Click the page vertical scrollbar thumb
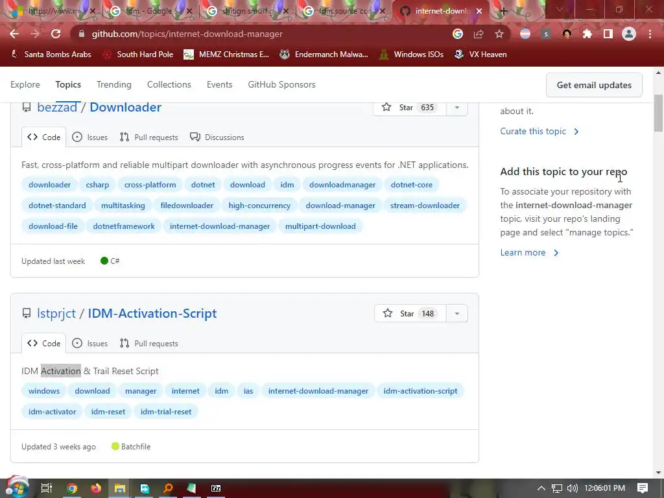Screen dimensions: 664x498 coord(659,113)
